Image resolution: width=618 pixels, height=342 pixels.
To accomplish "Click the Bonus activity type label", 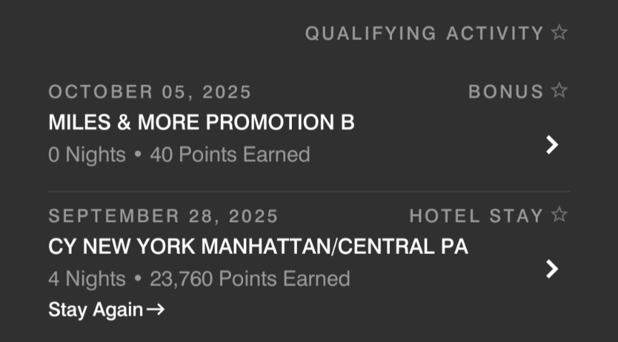I will click(x=506, y=92).
